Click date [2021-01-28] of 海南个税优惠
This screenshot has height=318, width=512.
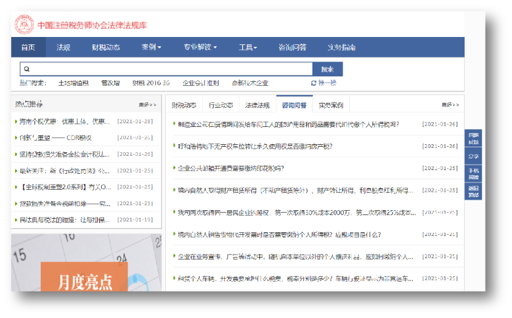[x=135, y=121]
